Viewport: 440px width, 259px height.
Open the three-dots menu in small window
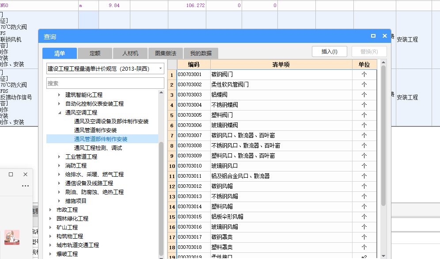point(25,186)
